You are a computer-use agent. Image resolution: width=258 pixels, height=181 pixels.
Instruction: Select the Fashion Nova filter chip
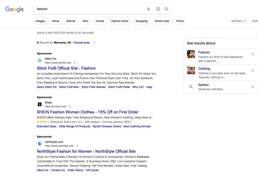(120, 21)
